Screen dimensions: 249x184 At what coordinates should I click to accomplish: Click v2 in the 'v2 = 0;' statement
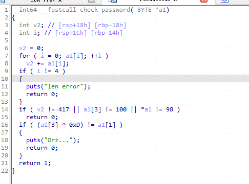(x=23, y=48)
